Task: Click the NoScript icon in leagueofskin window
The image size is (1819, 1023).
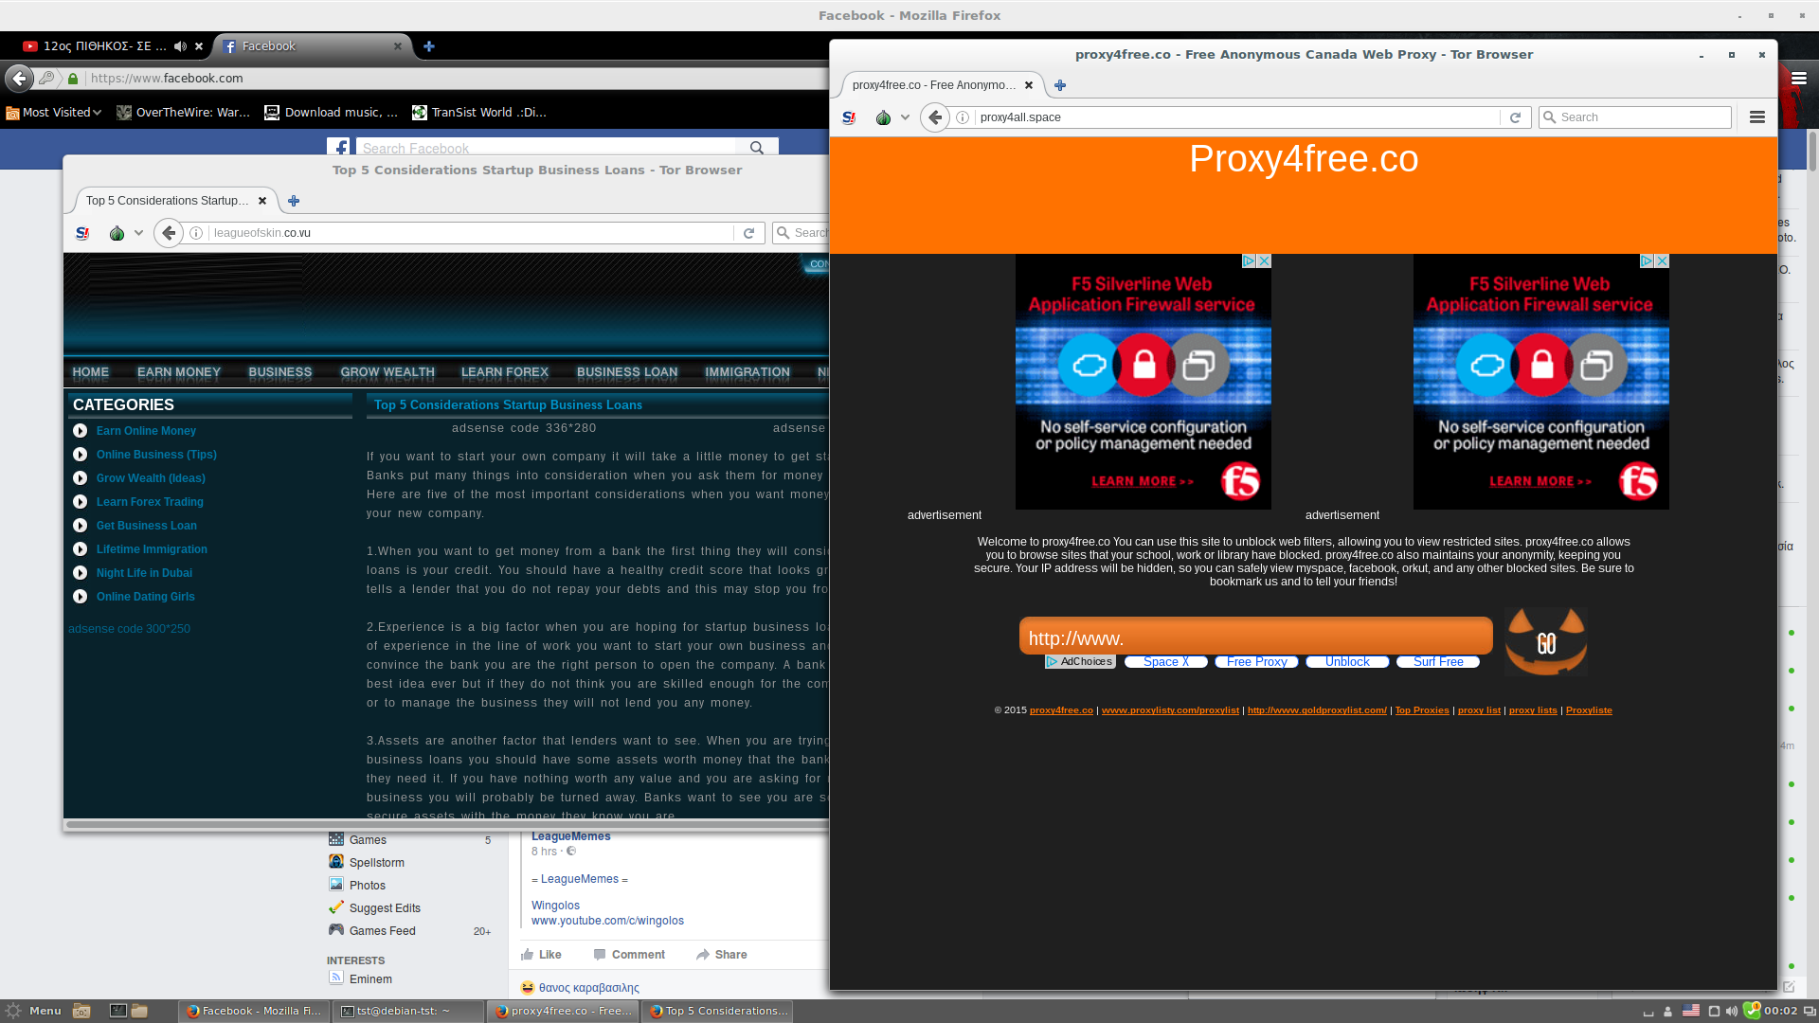Action: pos(82,233)
